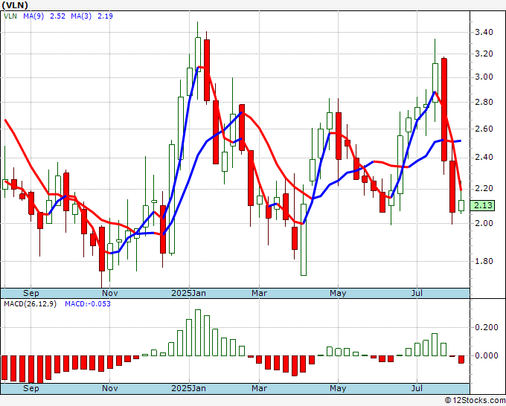Click the 3.20 price axis label
Viewport: 506px width, 406px height.
tap(484, 54)
